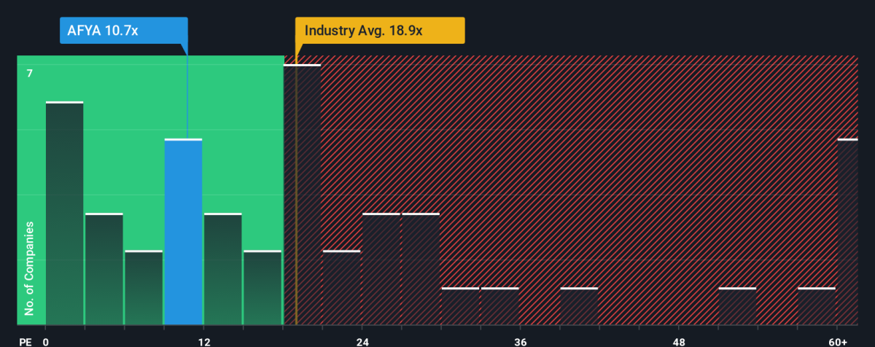The height and width of the screenshot is (347, 875).
Task: Click the 60+ bar at far right
Action: [847, 232]
